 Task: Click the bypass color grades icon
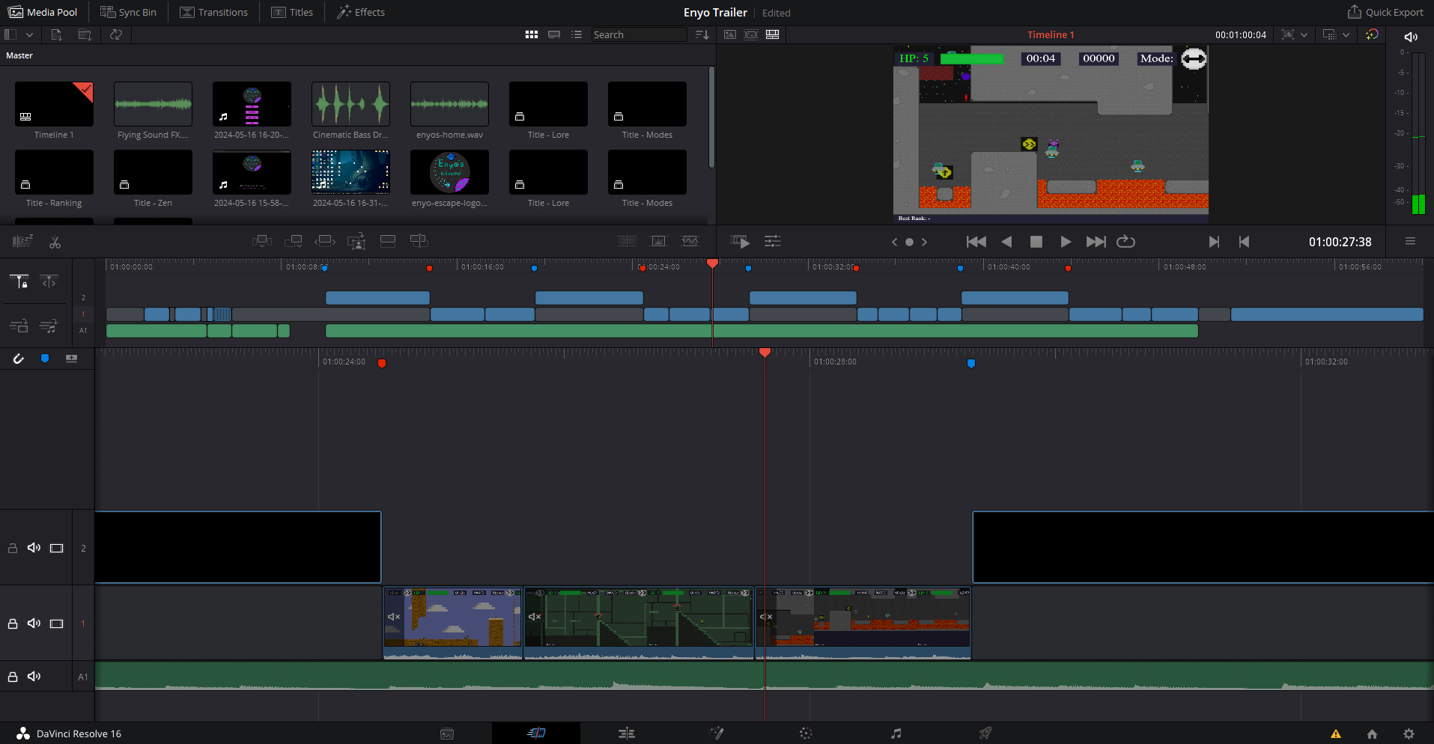[x=1372, y=34]
